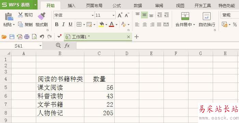
Task: Click the Cut scissors icon
Action: pos(20,15)
